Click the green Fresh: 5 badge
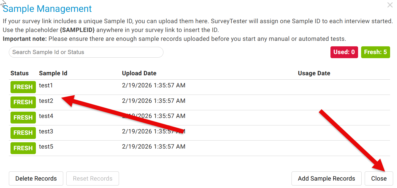397x188 pixels. pos(375,52)
